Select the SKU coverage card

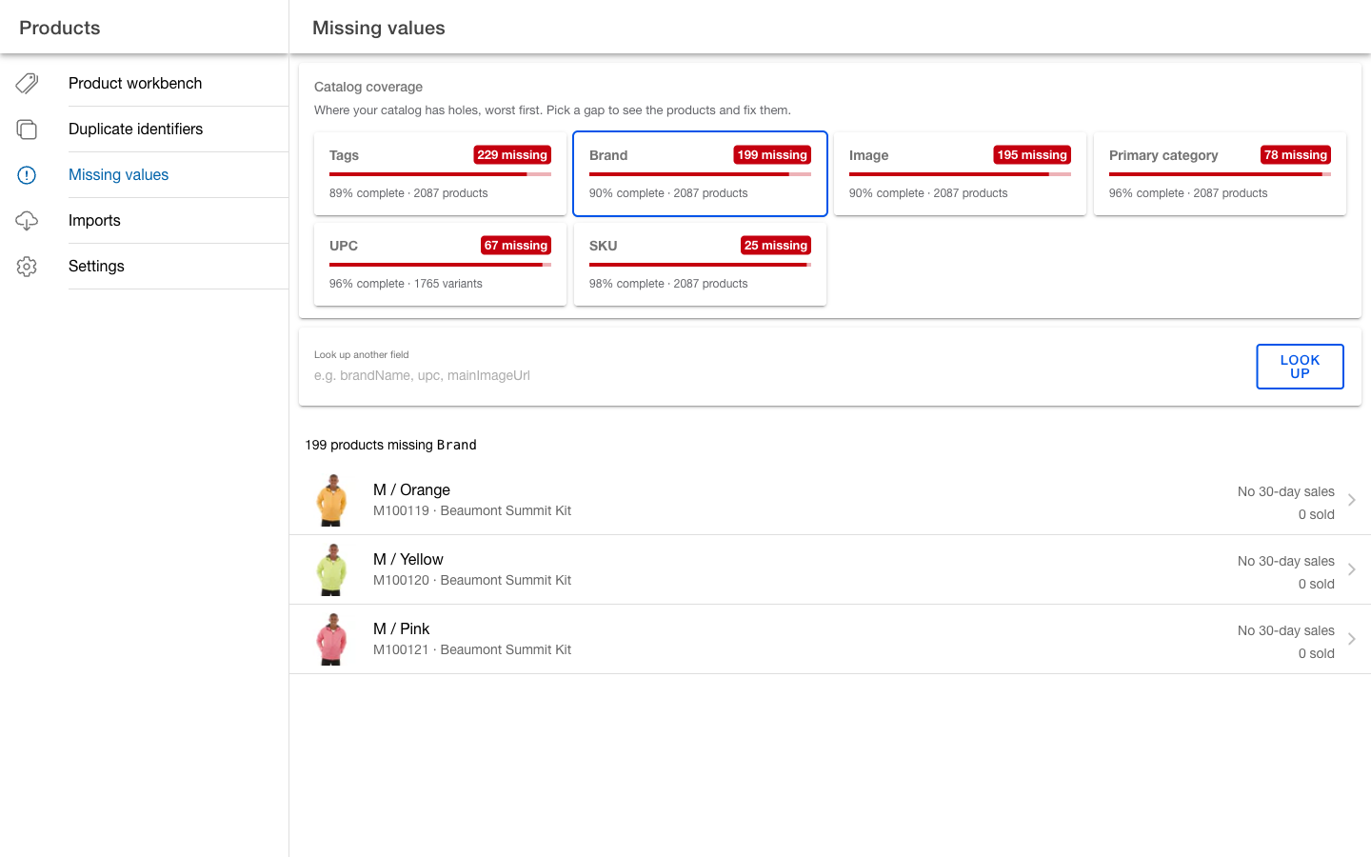click(700, 264)
